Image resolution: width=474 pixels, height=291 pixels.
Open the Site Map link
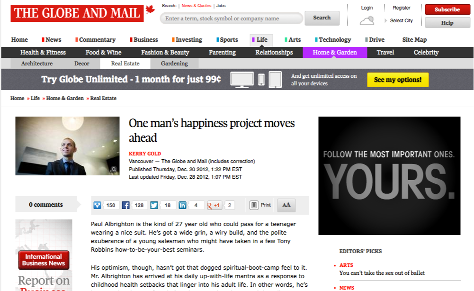[x=414, y=40]
